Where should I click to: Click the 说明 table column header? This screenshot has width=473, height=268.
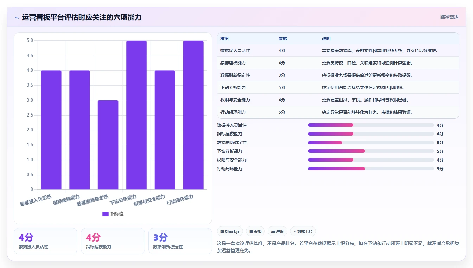tap(326, 39)
